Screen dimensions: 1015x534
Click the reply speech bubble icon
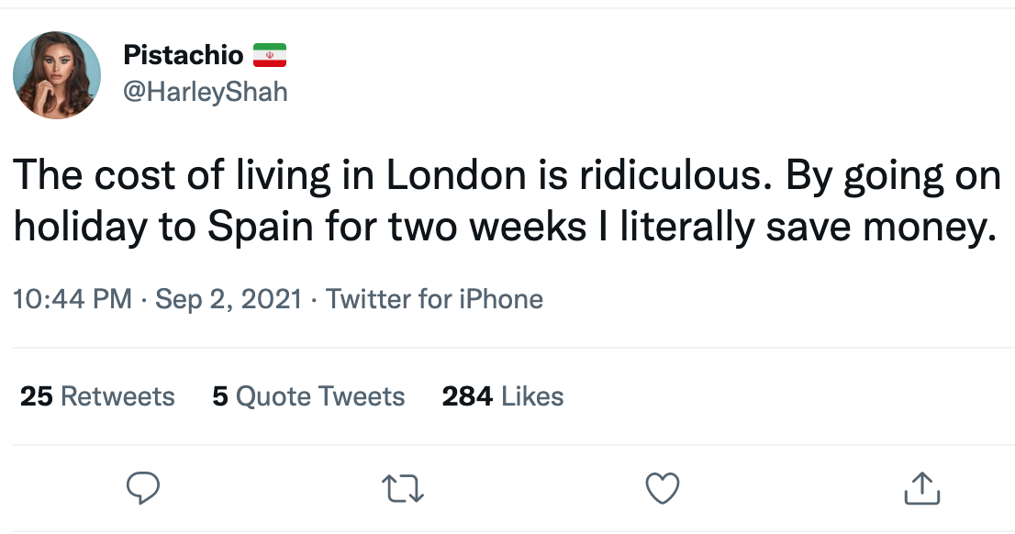[142, 487]
